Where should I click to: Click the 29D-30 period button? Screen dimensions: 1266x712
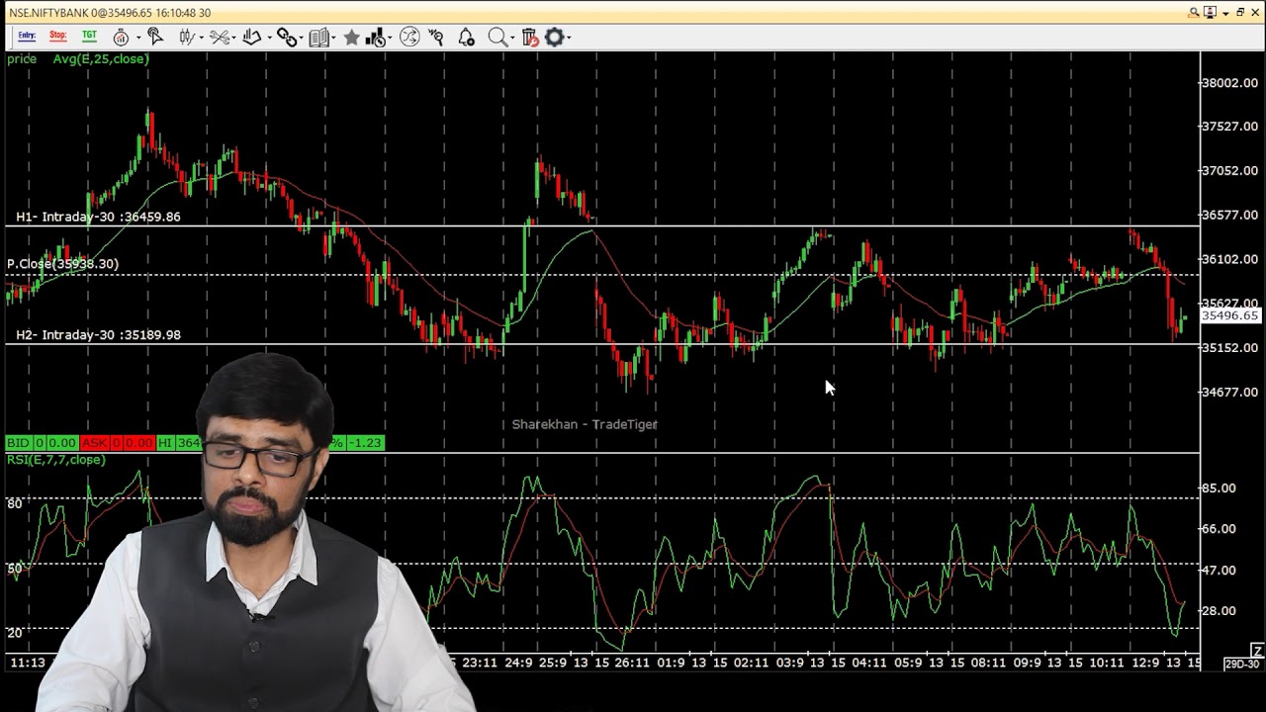(x=1242, y=664)
